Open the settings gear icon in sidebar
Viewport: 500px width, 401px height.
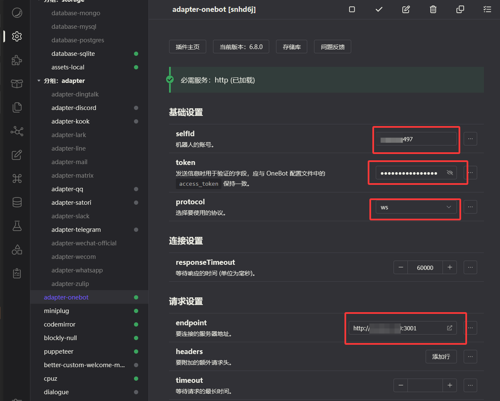[17, 36]
